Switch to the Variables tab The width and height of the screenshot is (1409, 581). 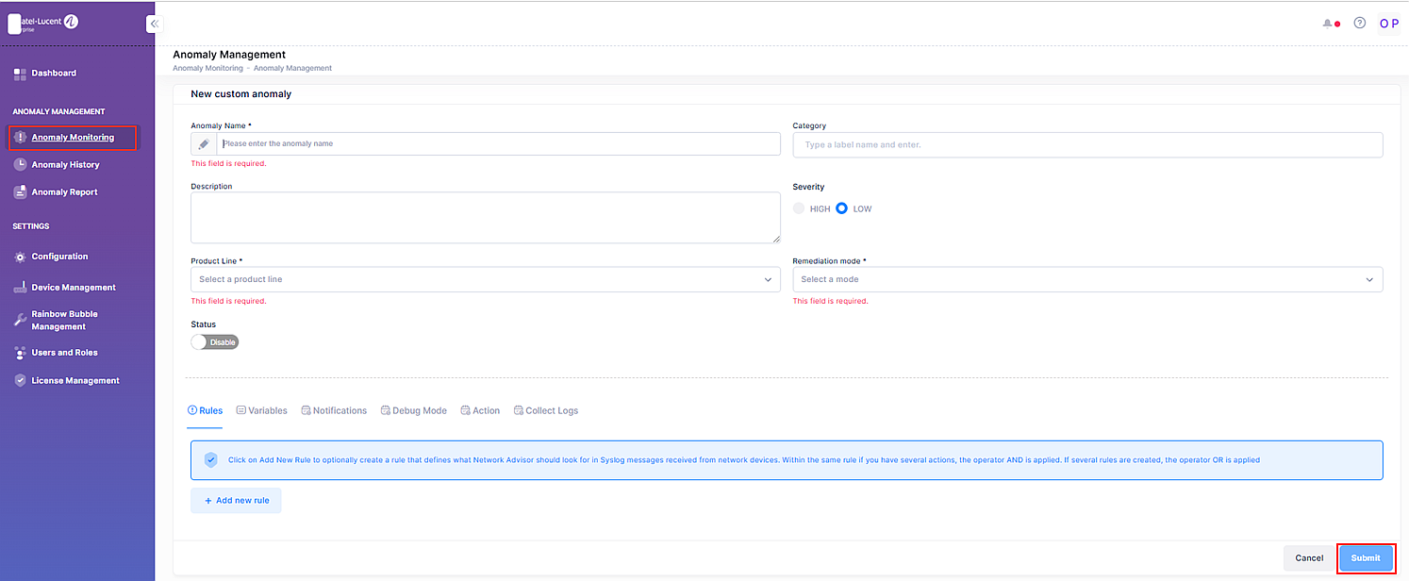click(261, 411)
